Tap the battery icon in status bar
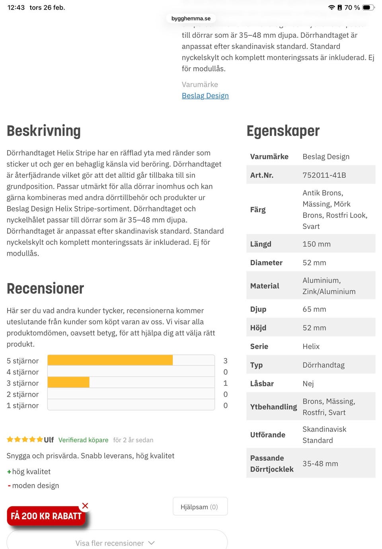This screenshot has width=382, height=549. [x=368, y=8]
